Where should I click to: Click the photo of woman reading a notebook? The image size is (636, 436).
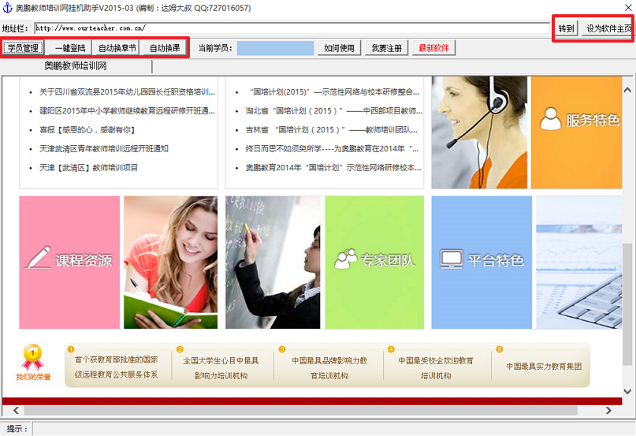(x=171, y=263)
